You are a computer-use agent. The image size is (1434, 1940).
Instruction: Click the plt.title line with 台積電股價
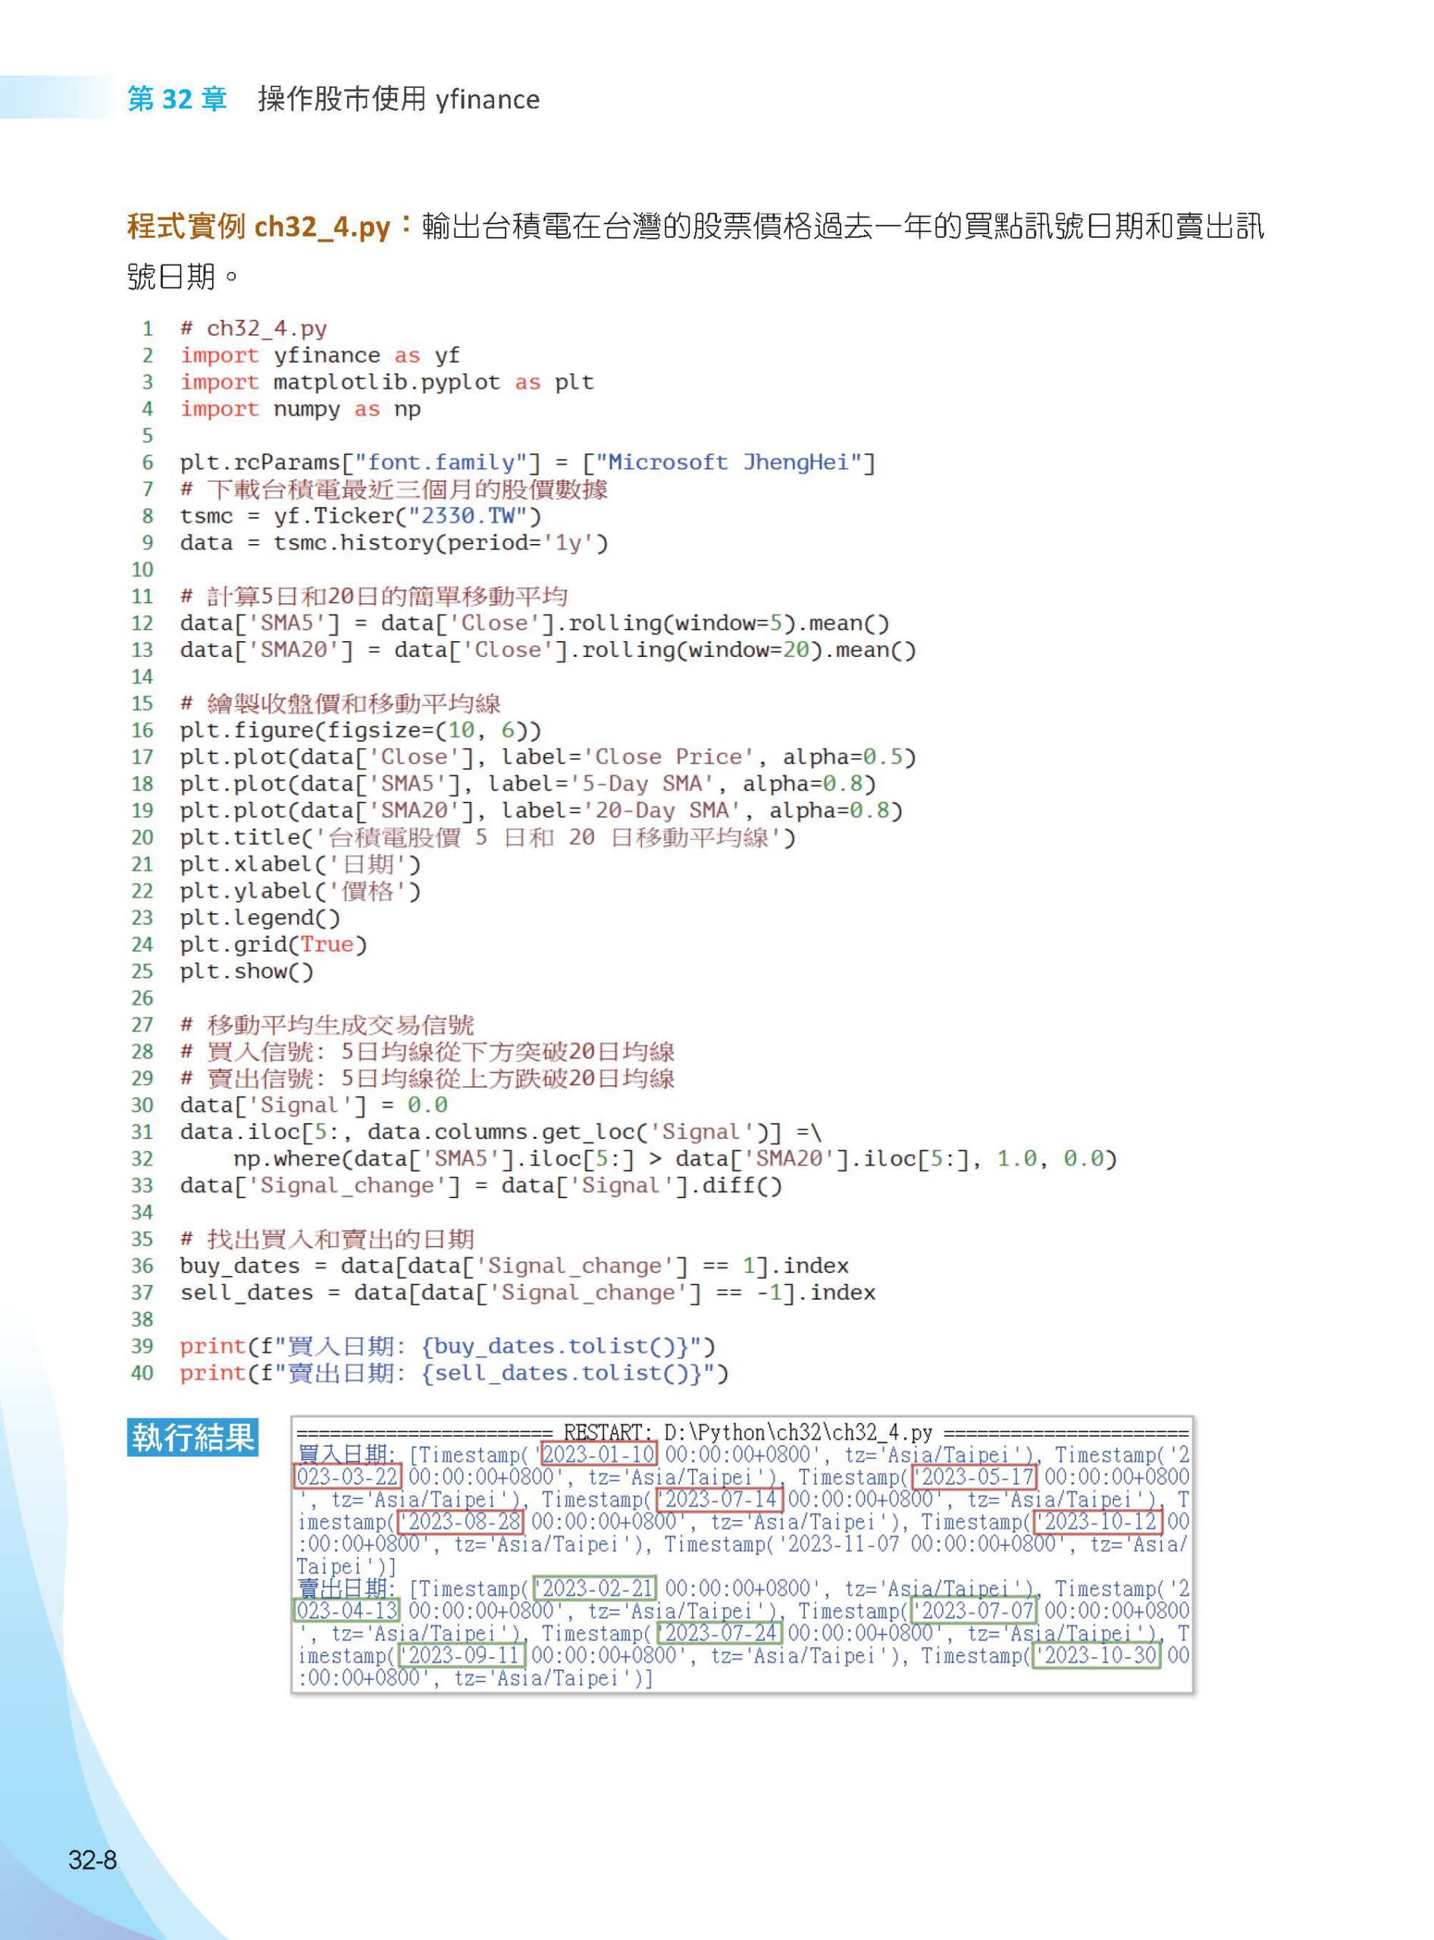point(488,837)
